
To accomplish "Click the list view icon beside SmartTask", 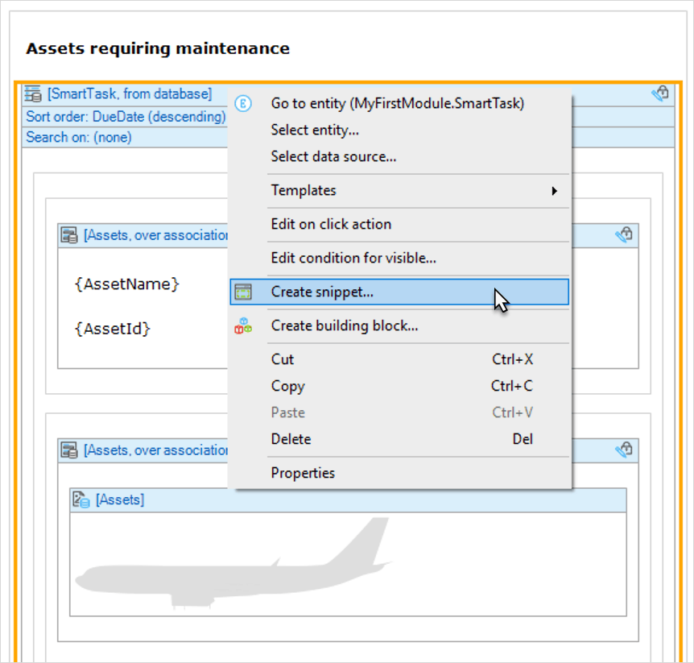I will coord(34,94).
